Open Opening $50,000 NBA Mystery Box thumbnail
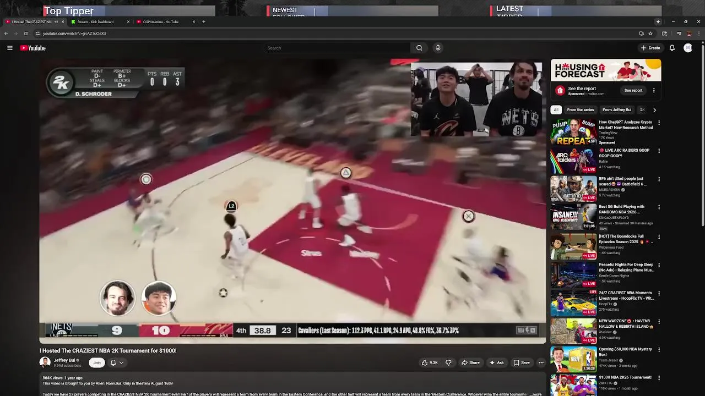Image resolution: width=705 pixels, height=396 pixels. [x=573, y=359]
